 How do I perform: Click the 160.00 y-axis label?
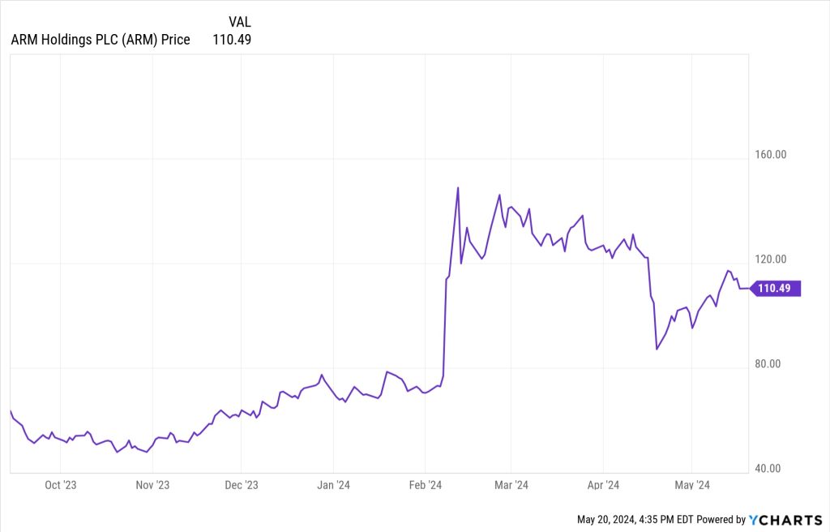pos(770,155)
